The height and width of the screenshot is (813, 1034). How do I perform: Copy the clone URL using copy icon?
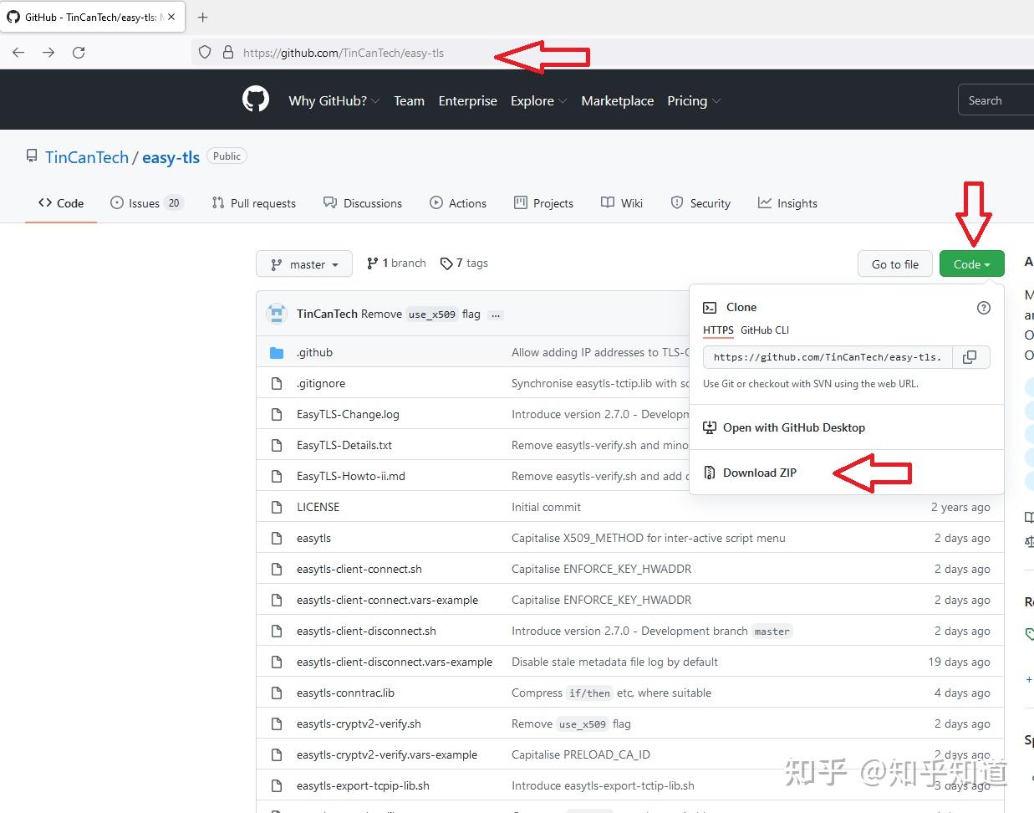[x=970, y=356]
